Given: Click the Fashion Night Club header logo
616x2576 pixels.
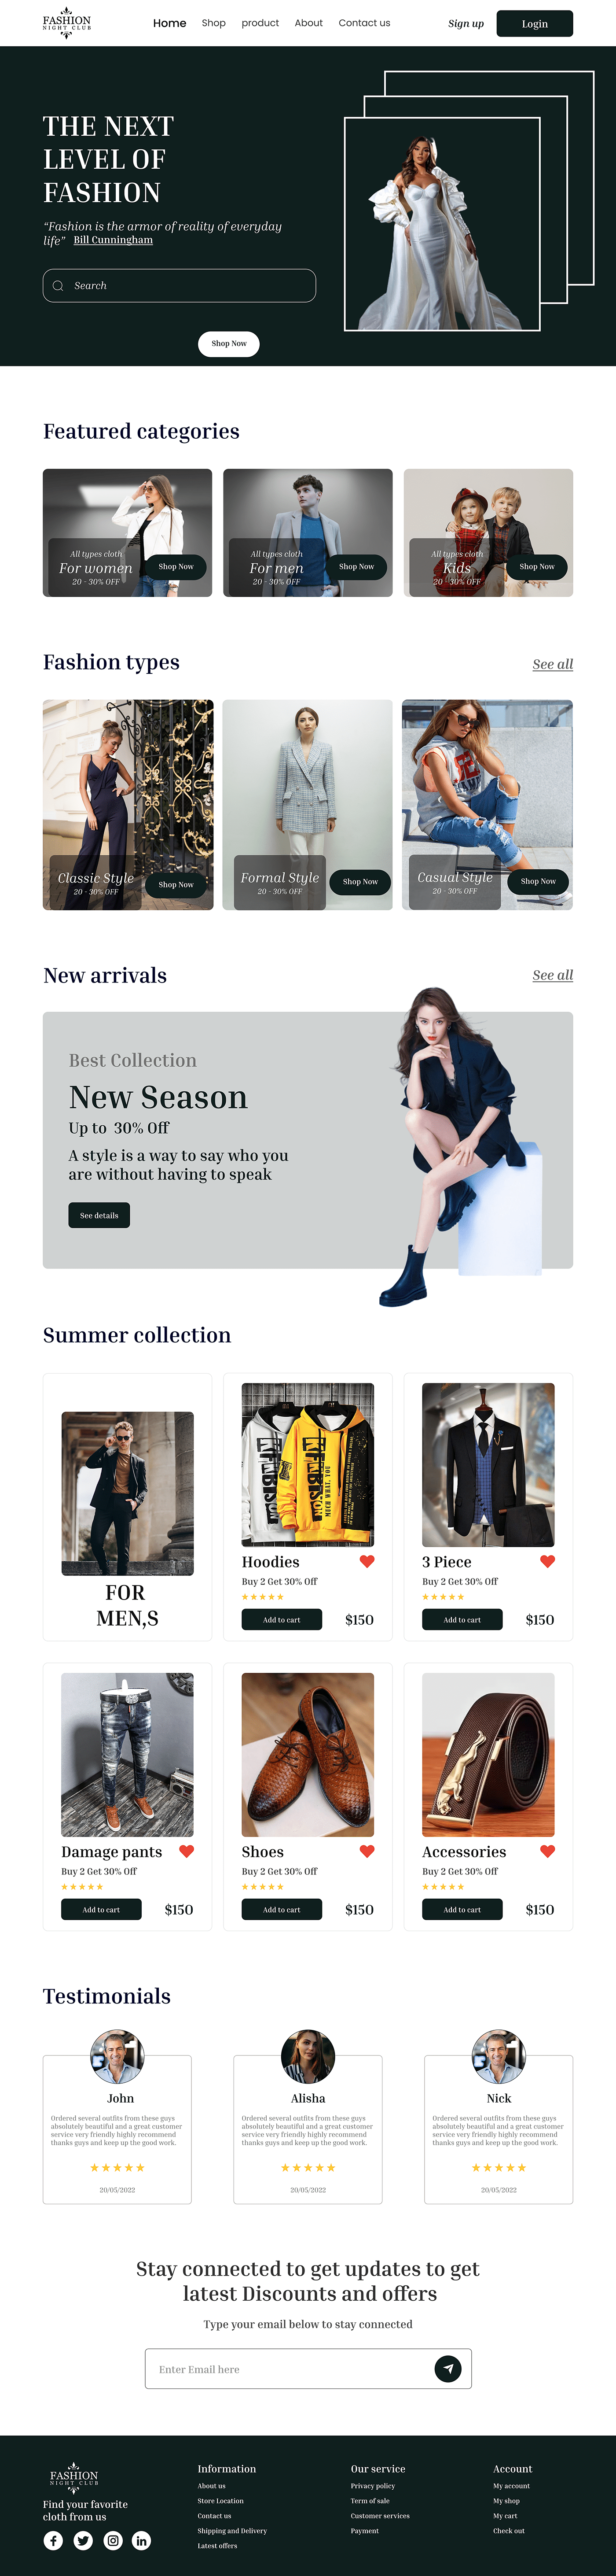Looking at the screenshot, I should [x=67, y=24].
